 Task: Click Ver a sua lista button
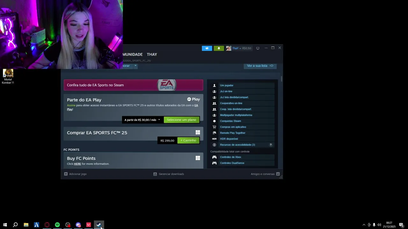pos(260,66)
